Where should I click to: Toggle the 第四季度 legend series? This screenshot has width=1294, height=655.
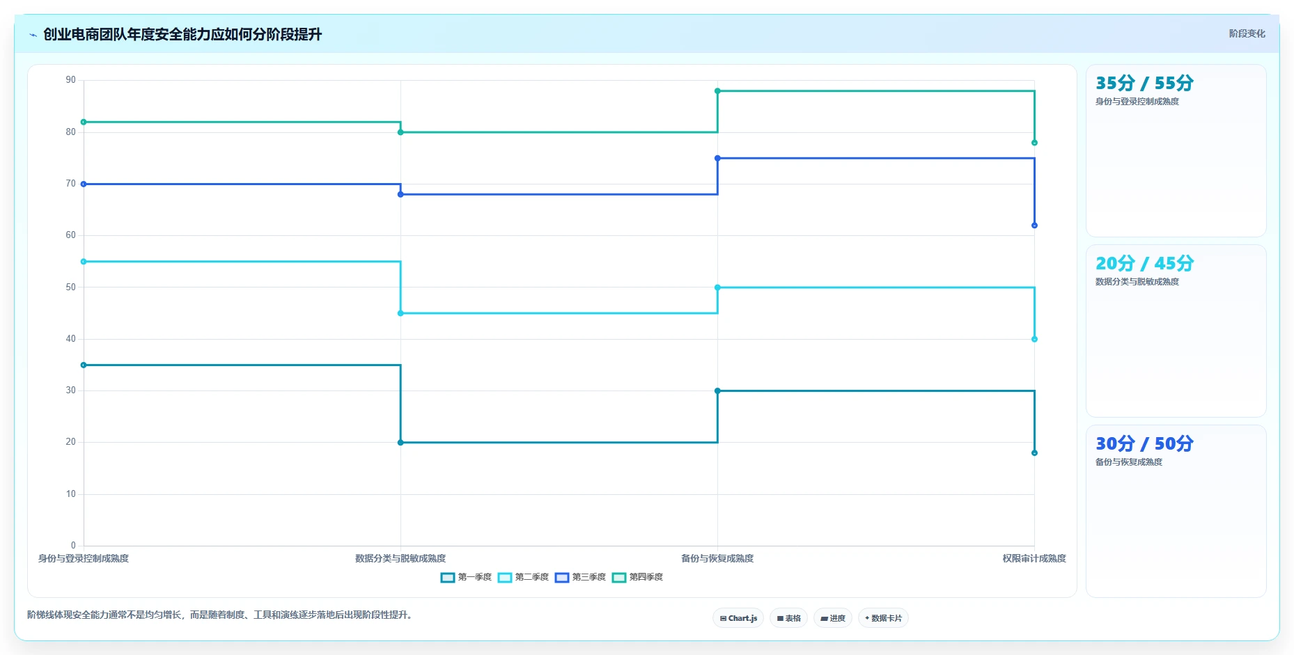(x=637, y=577)
